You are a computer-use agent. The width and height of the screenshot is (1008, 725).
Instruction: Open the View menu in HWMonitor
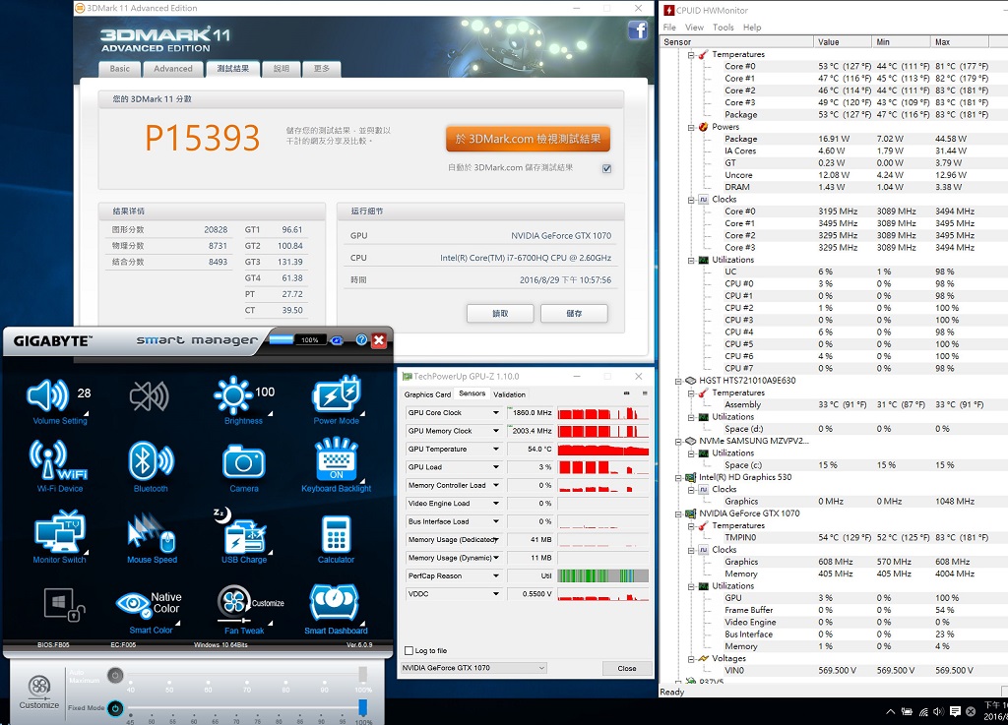[694, 28]
